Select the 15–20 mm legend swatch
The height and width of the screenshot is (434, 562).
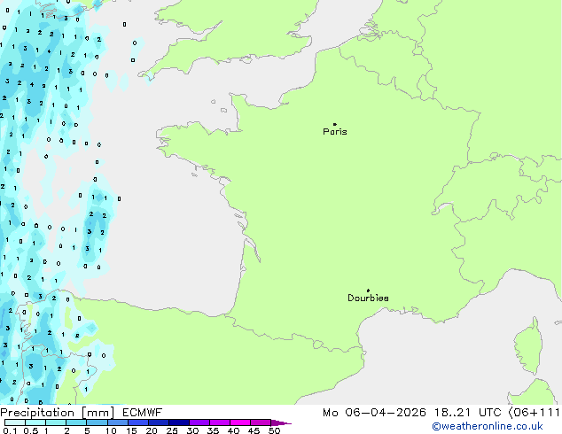pyautogui.click(x=137, y=422)
